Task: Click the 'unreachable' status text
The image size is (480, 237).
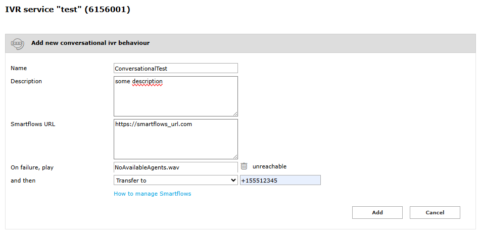Action: 269,166
